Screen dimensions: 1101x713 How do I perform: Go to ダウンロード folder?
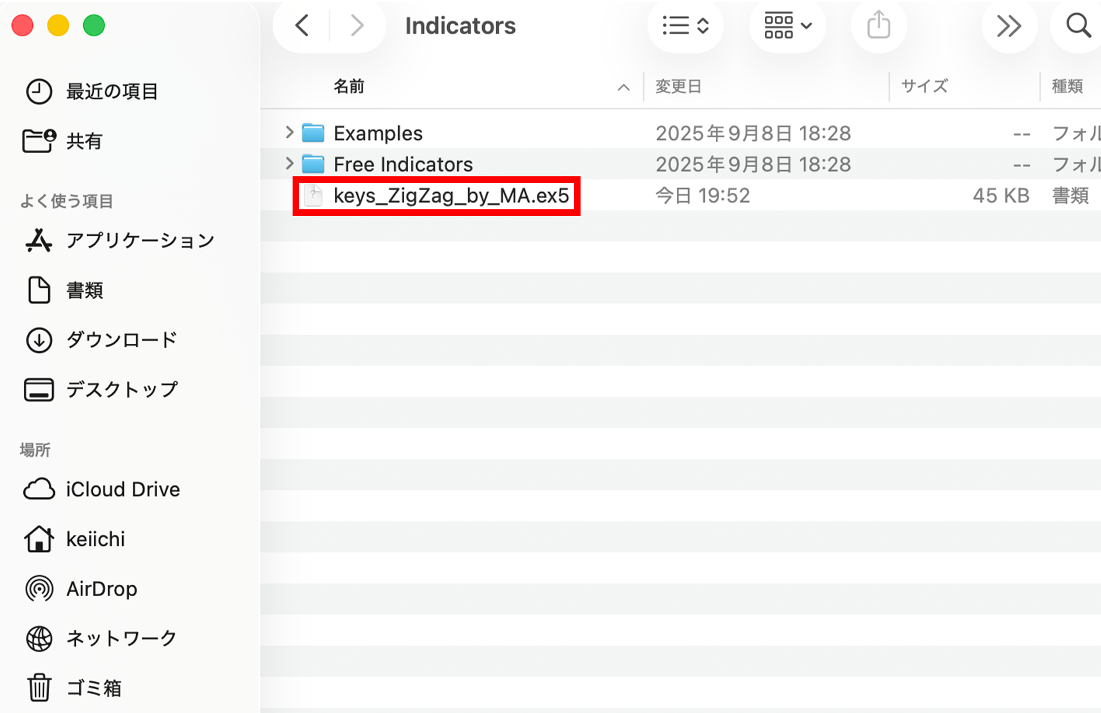[x=122, y=340]
